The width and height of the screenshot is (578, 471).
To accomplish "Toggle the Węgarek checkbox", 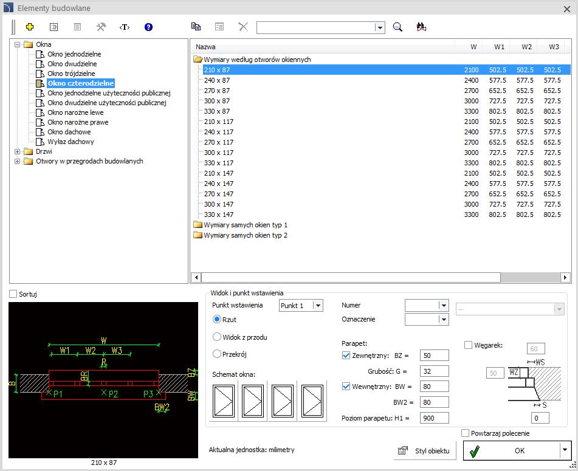I will tap(468, 345).
